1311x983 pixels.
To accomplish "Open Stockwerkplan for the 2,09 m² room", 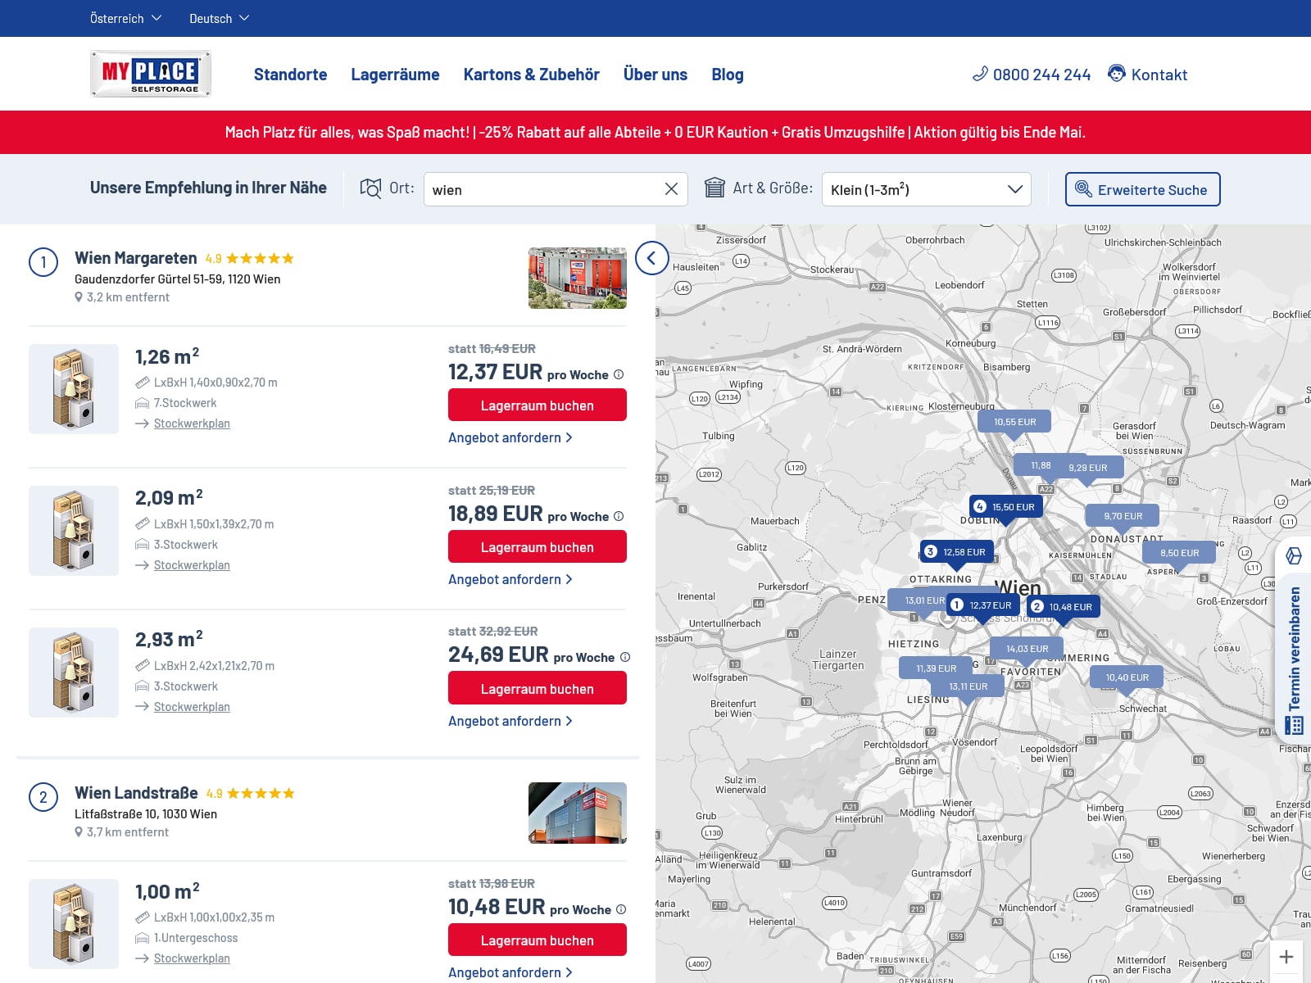I will pos(192,565).
